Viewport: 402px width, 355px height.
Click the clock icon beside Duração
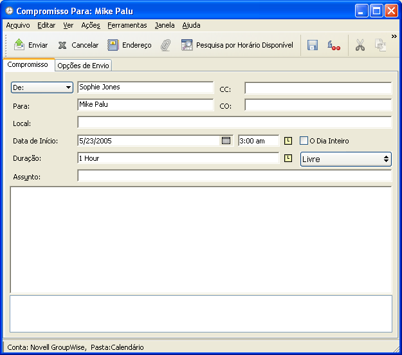[288, 158]
